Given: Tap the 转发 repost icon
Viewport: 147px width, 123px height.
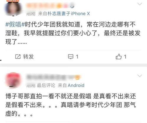Looking at the screenshot, I should 18,56.
